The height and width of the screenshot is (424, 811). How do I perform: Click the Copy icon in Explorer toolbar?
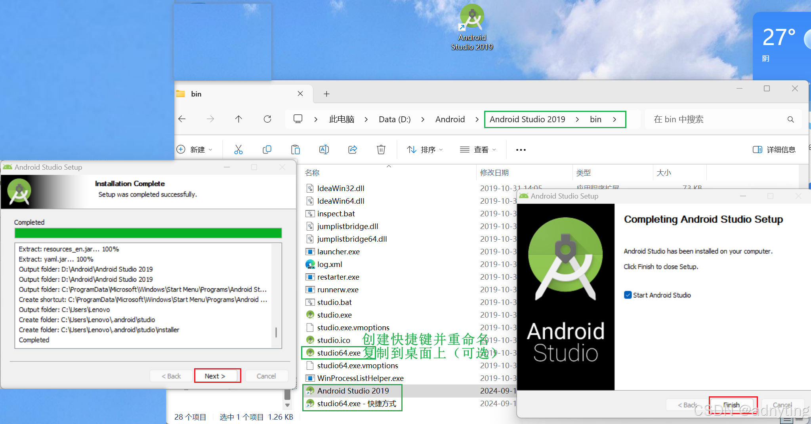tap(267, 150)
